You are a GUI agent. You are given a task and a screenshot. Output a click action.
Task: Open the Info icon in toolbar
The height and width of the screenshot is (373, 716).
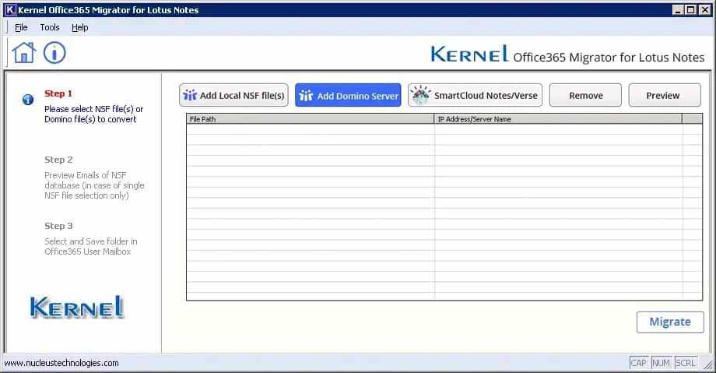tap(54, 53)
